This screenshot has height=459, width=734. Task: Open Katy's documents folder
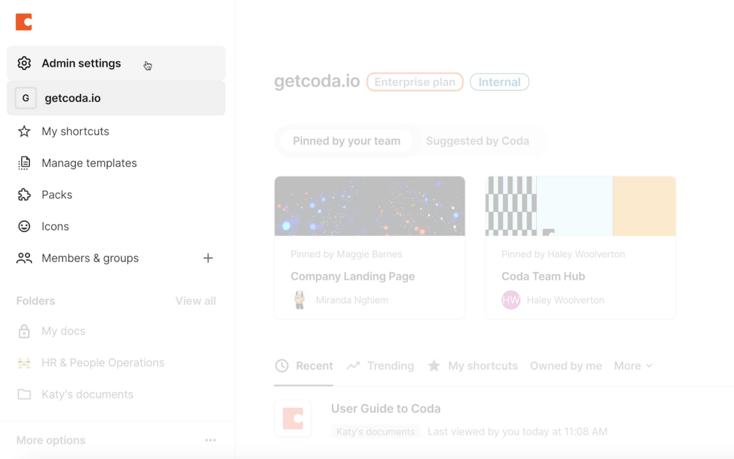[x=87, y=394]
